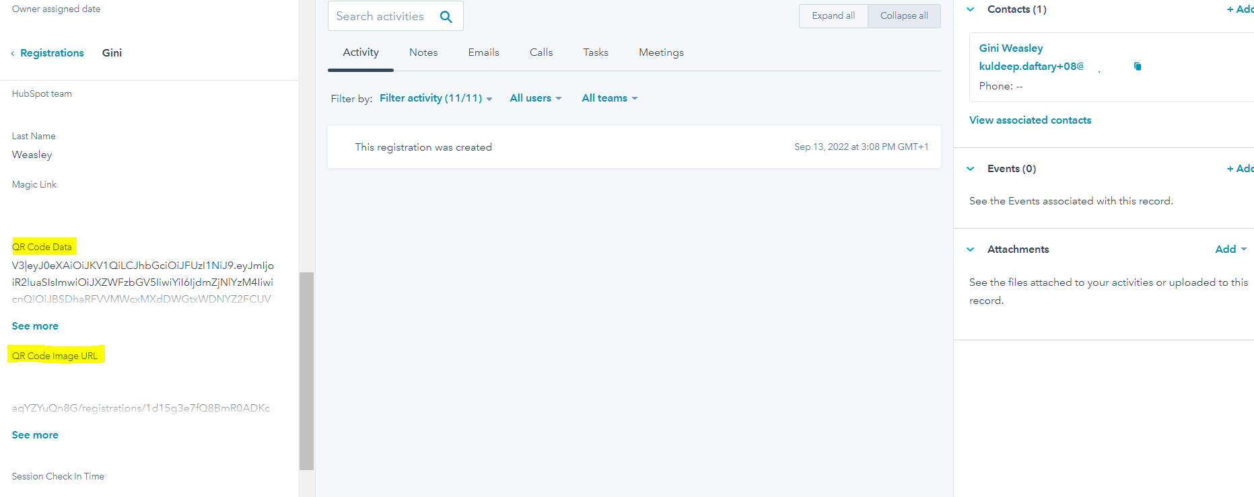
Task: Open the Meetings tab
Action: 661,52
